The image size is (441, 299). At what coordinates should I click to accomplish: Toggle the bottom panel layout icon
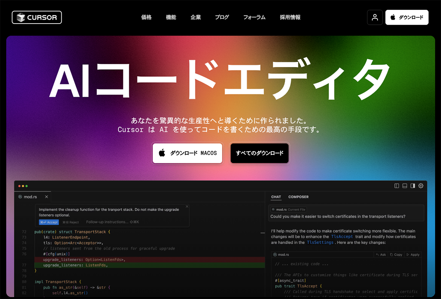(405, 186)
